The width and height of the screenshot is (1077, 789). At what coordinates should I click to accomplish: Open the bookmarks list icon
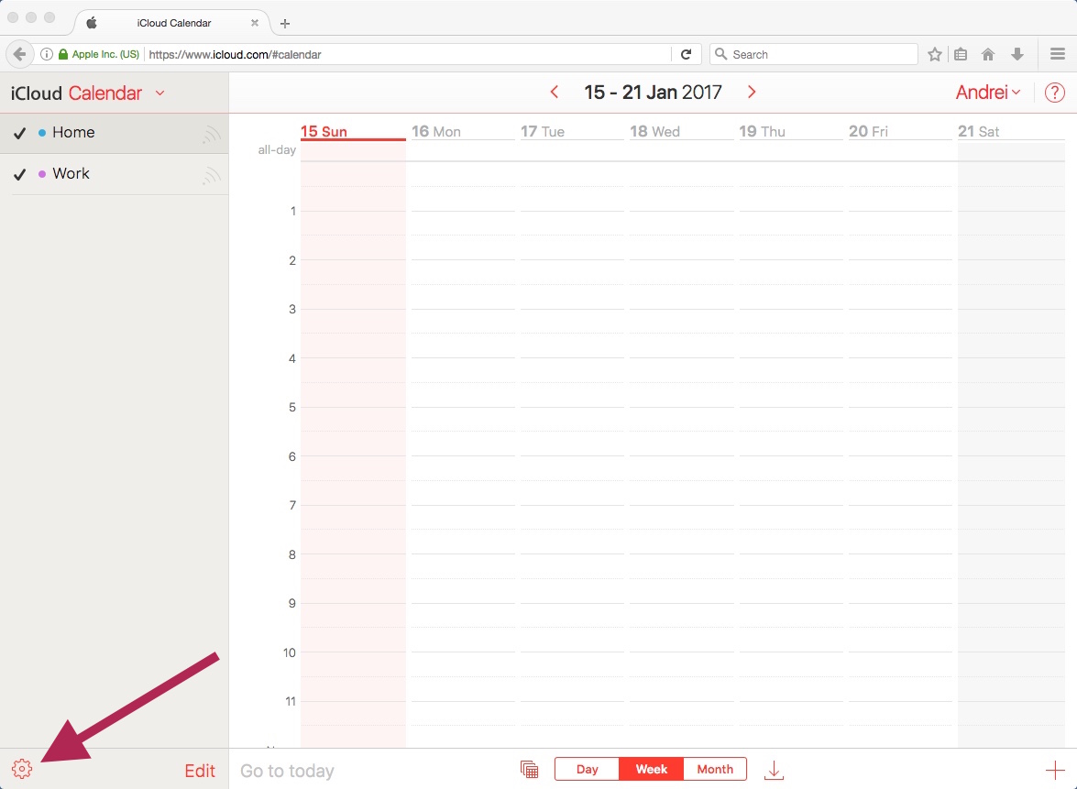pyautogui.click(x=961, y=54)
